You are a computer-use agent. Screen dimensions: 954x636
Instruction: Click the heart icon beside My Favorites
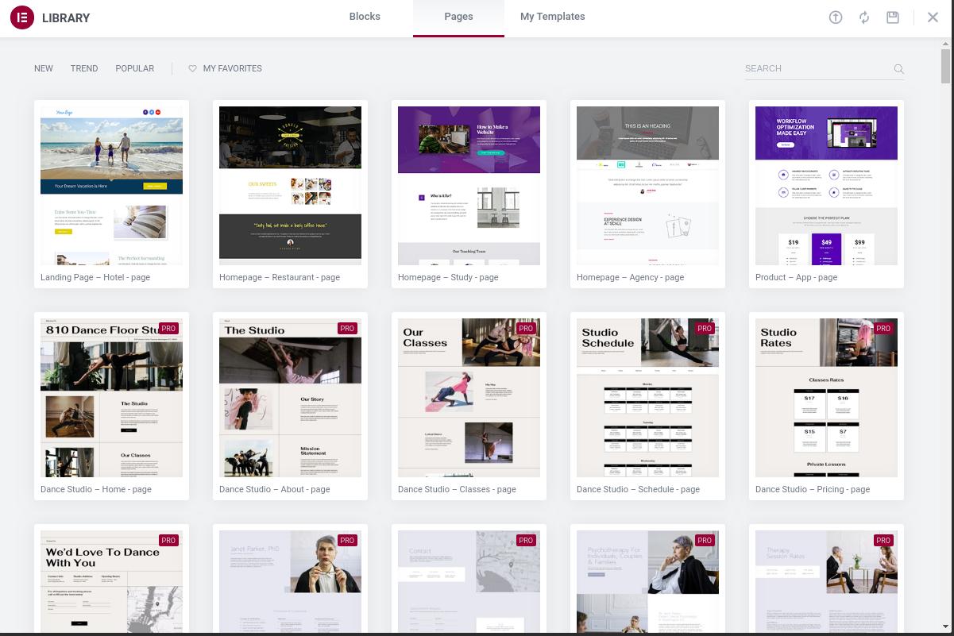pos(192,68)
